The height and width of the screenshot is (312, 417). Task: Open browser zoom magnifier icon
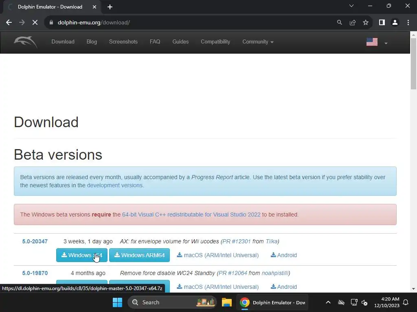pos(339,23)
